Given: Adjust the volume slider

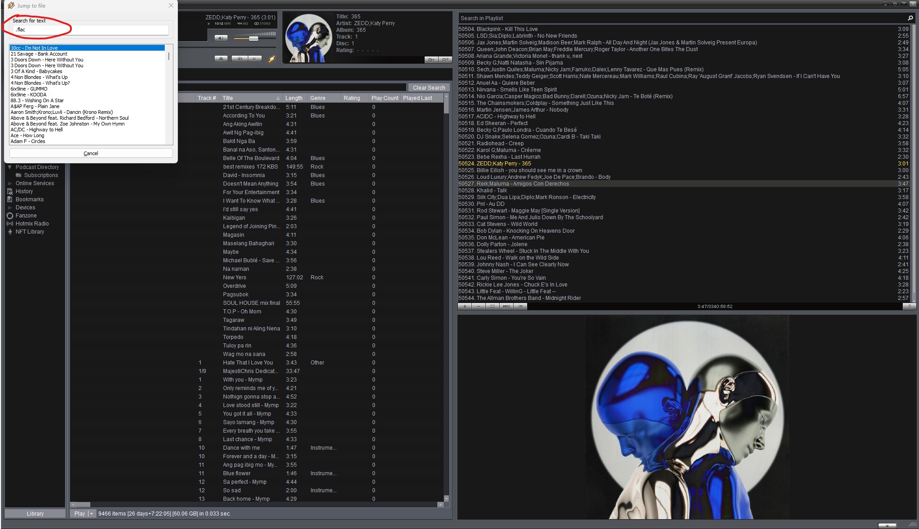Looking at the screenshot, I should pyautogui.click(x=253, y=39).
